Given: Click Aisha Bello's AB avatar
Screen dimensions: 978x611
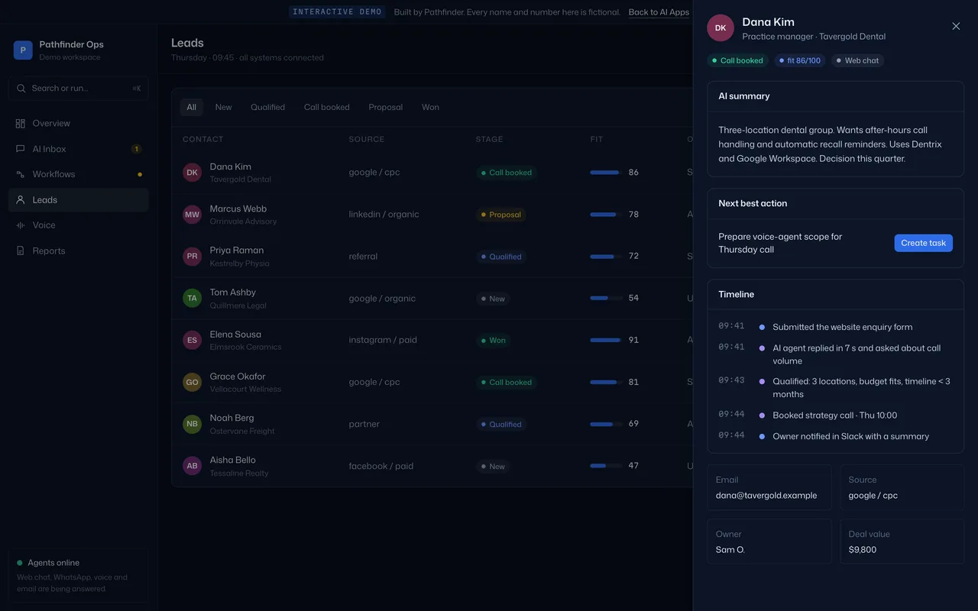Looking at the screenshot, I should coord(192,466).
